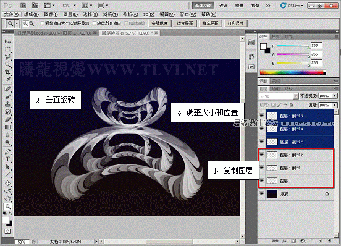Select the Move tool
Screen dimensions: 341x246
(7, 41)
